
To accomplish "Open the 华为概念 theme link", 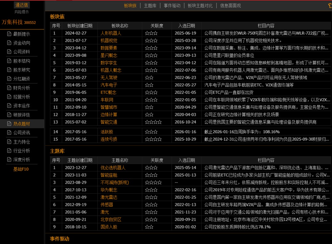I will pyautogui.click(x=109, y=190).
